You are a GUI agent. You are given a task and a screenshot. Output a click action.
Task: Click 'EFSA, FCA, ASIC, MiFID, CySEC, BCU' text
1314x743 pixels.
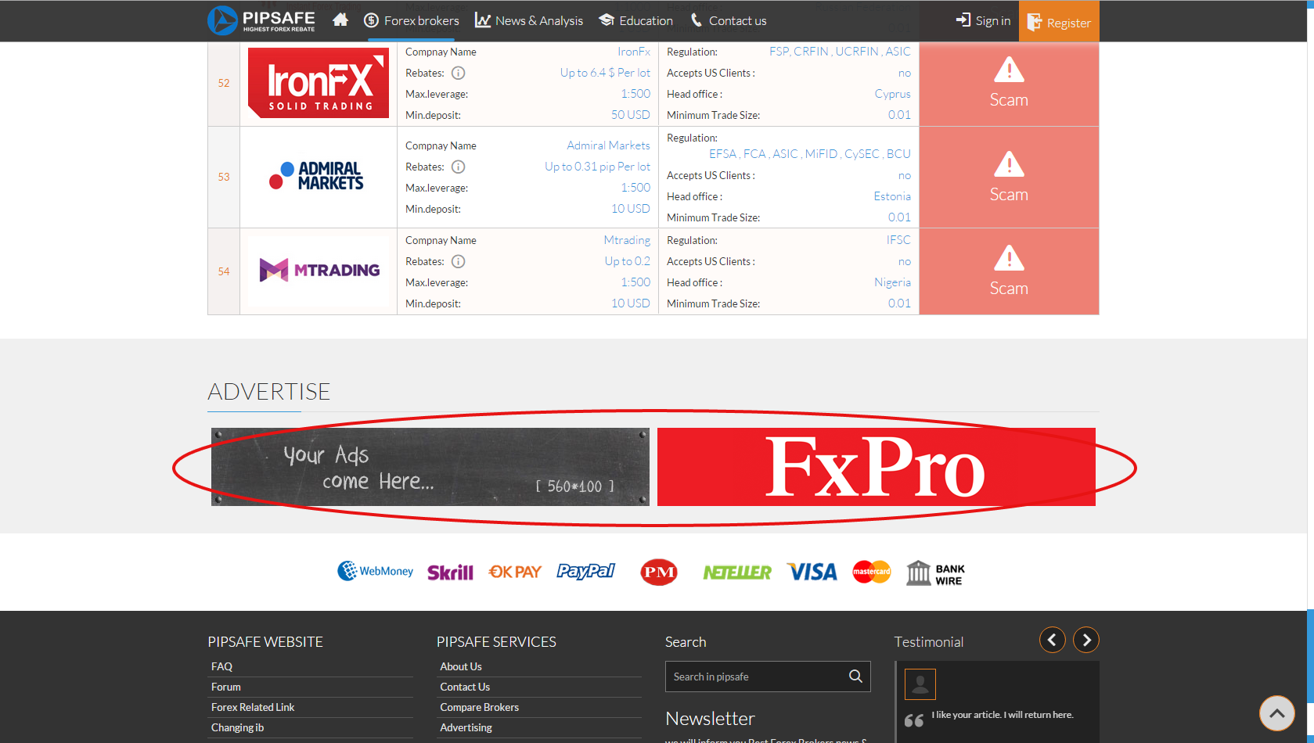[810, 154]
